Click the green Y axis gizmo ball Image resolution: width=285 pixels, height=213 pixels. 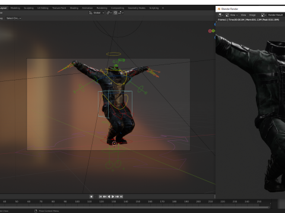tap(213, 31)
